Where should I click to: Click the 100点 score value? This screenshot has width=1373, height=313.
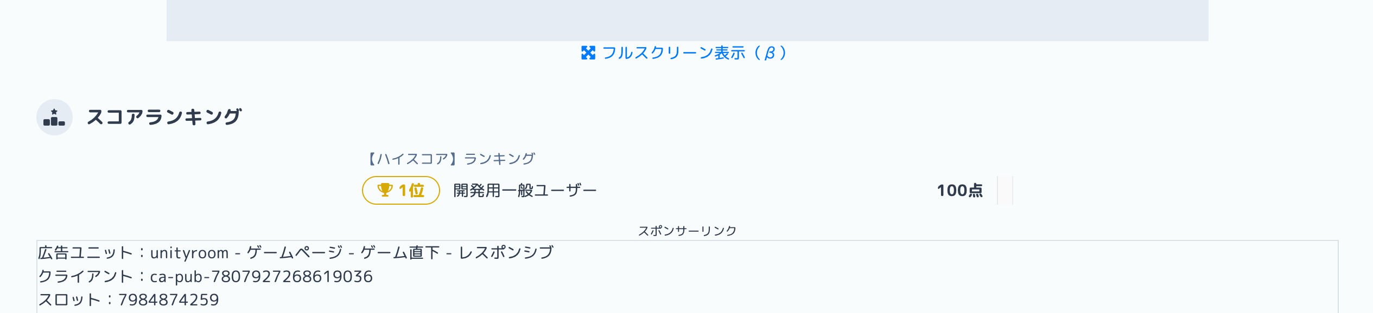click(959, 191)
